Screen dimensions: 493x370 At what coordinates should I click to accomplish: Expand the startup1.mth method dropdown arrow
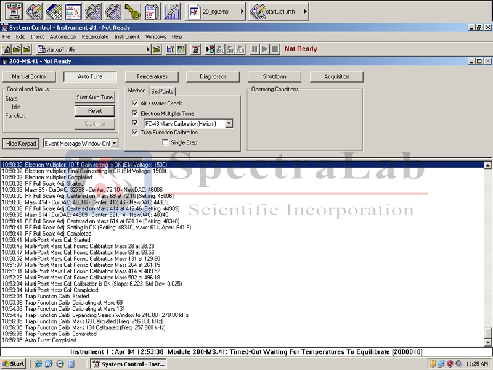point(148,49)
